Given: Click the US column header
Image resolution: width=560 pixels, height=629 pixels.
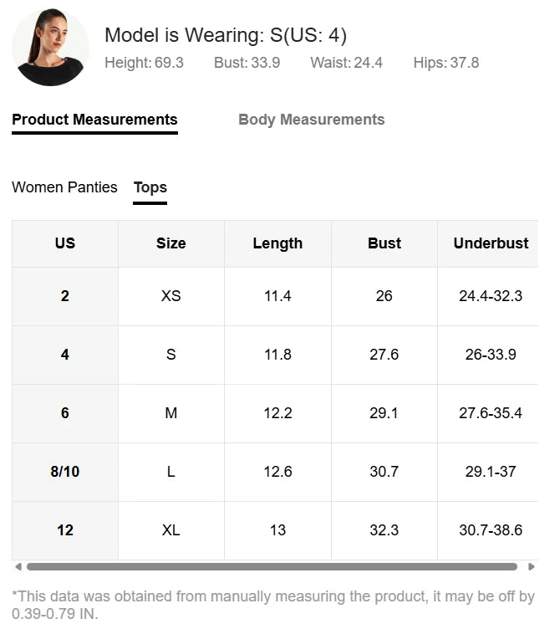Looking at the screenshot, I should [x=65, y=243].
